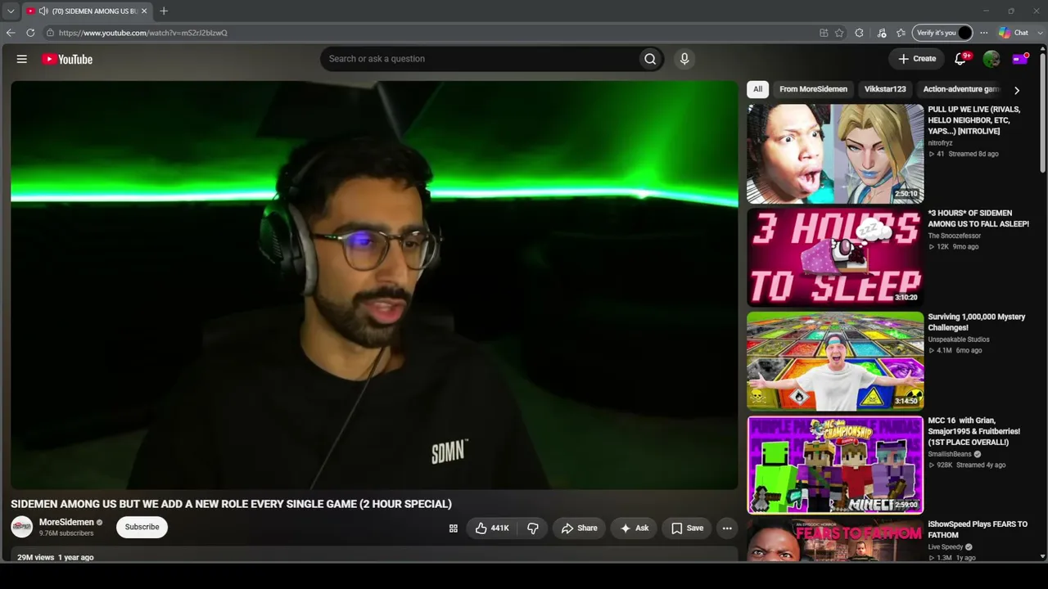The image size is (1048, 589).
Task: Click the Ask button under the video
Action: click(635, 528)
